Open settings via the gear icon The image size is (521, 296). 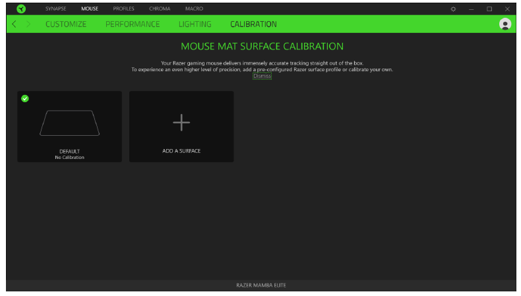(x=453, y=9)
